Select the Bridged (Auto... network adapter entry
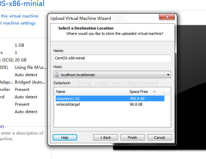This screenshot has width=206, height=159. click(x=30, y=82)
